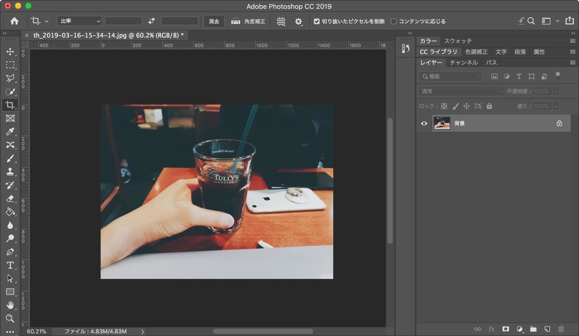
Task: Select the Eraser tool
Action: point(10,198)
